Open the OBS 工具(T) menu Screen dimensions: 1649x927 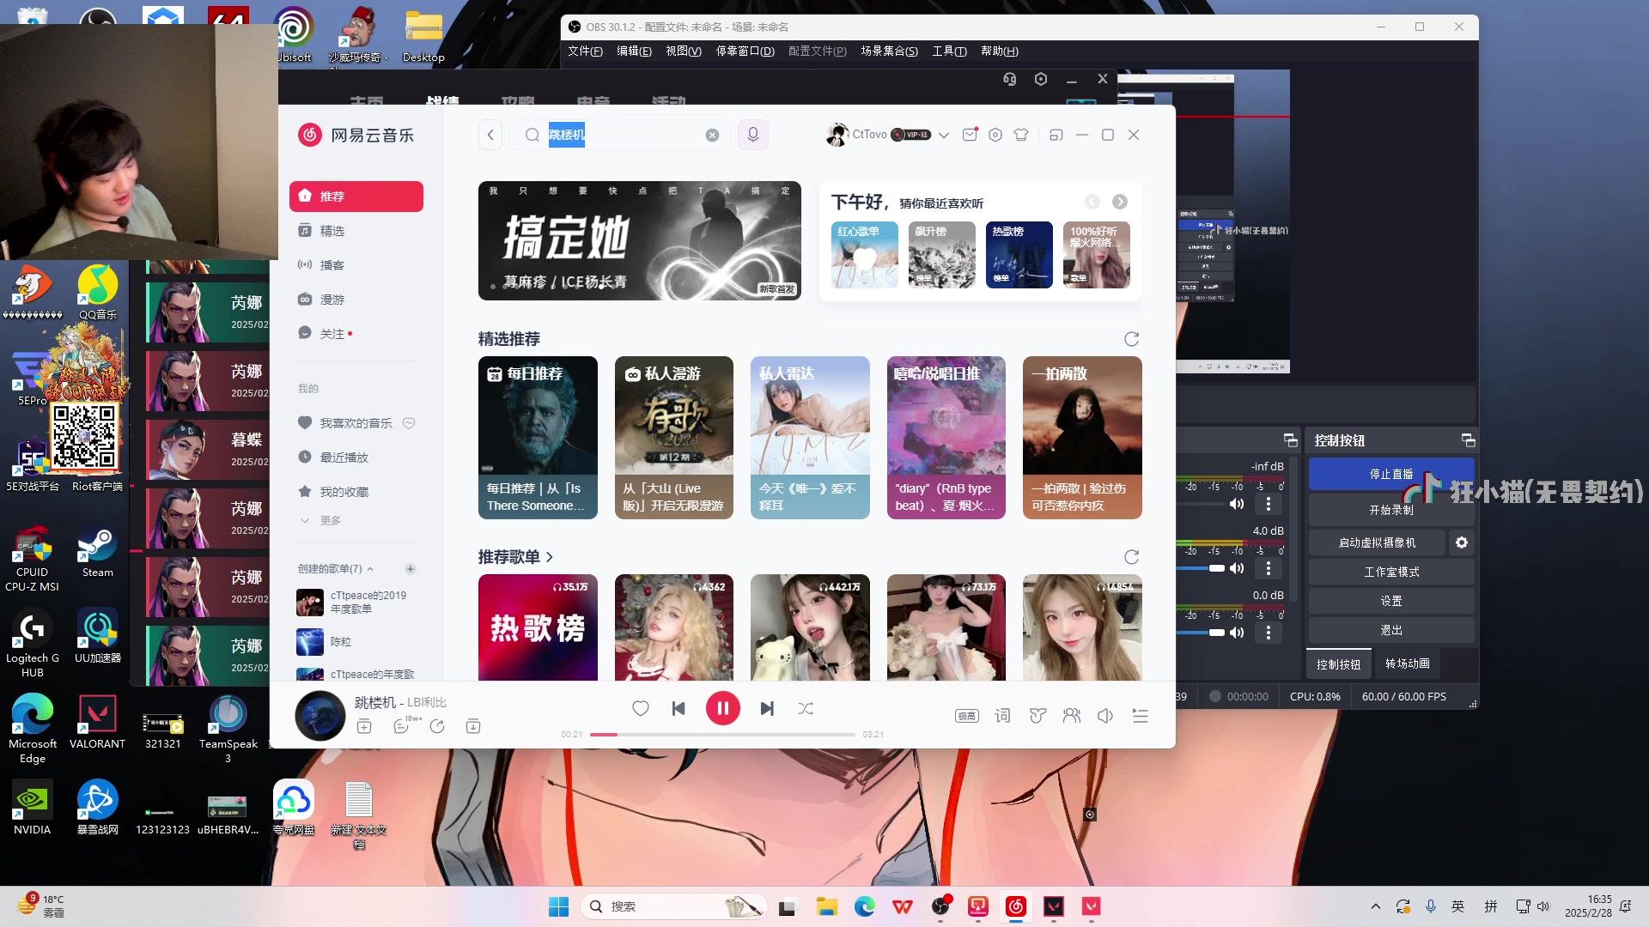click(x=949, y=51)
